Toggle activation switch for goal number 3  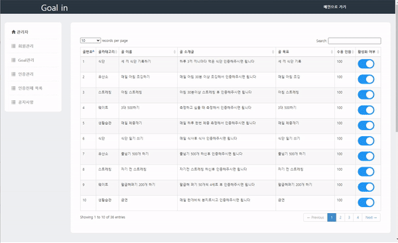(366, 94)
